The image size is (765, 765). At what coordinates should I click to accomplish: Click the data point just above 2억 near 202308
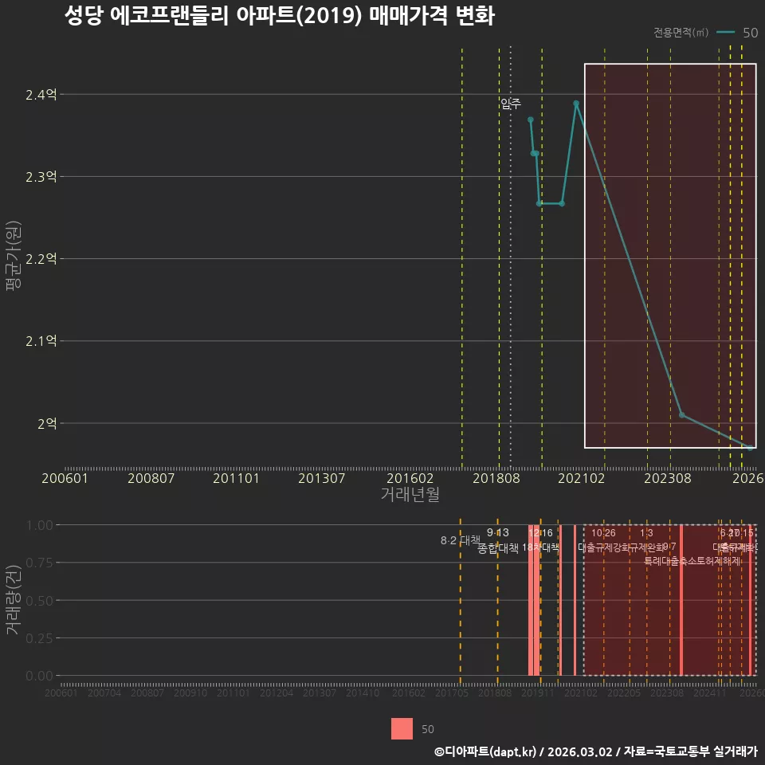click(682, 415)
